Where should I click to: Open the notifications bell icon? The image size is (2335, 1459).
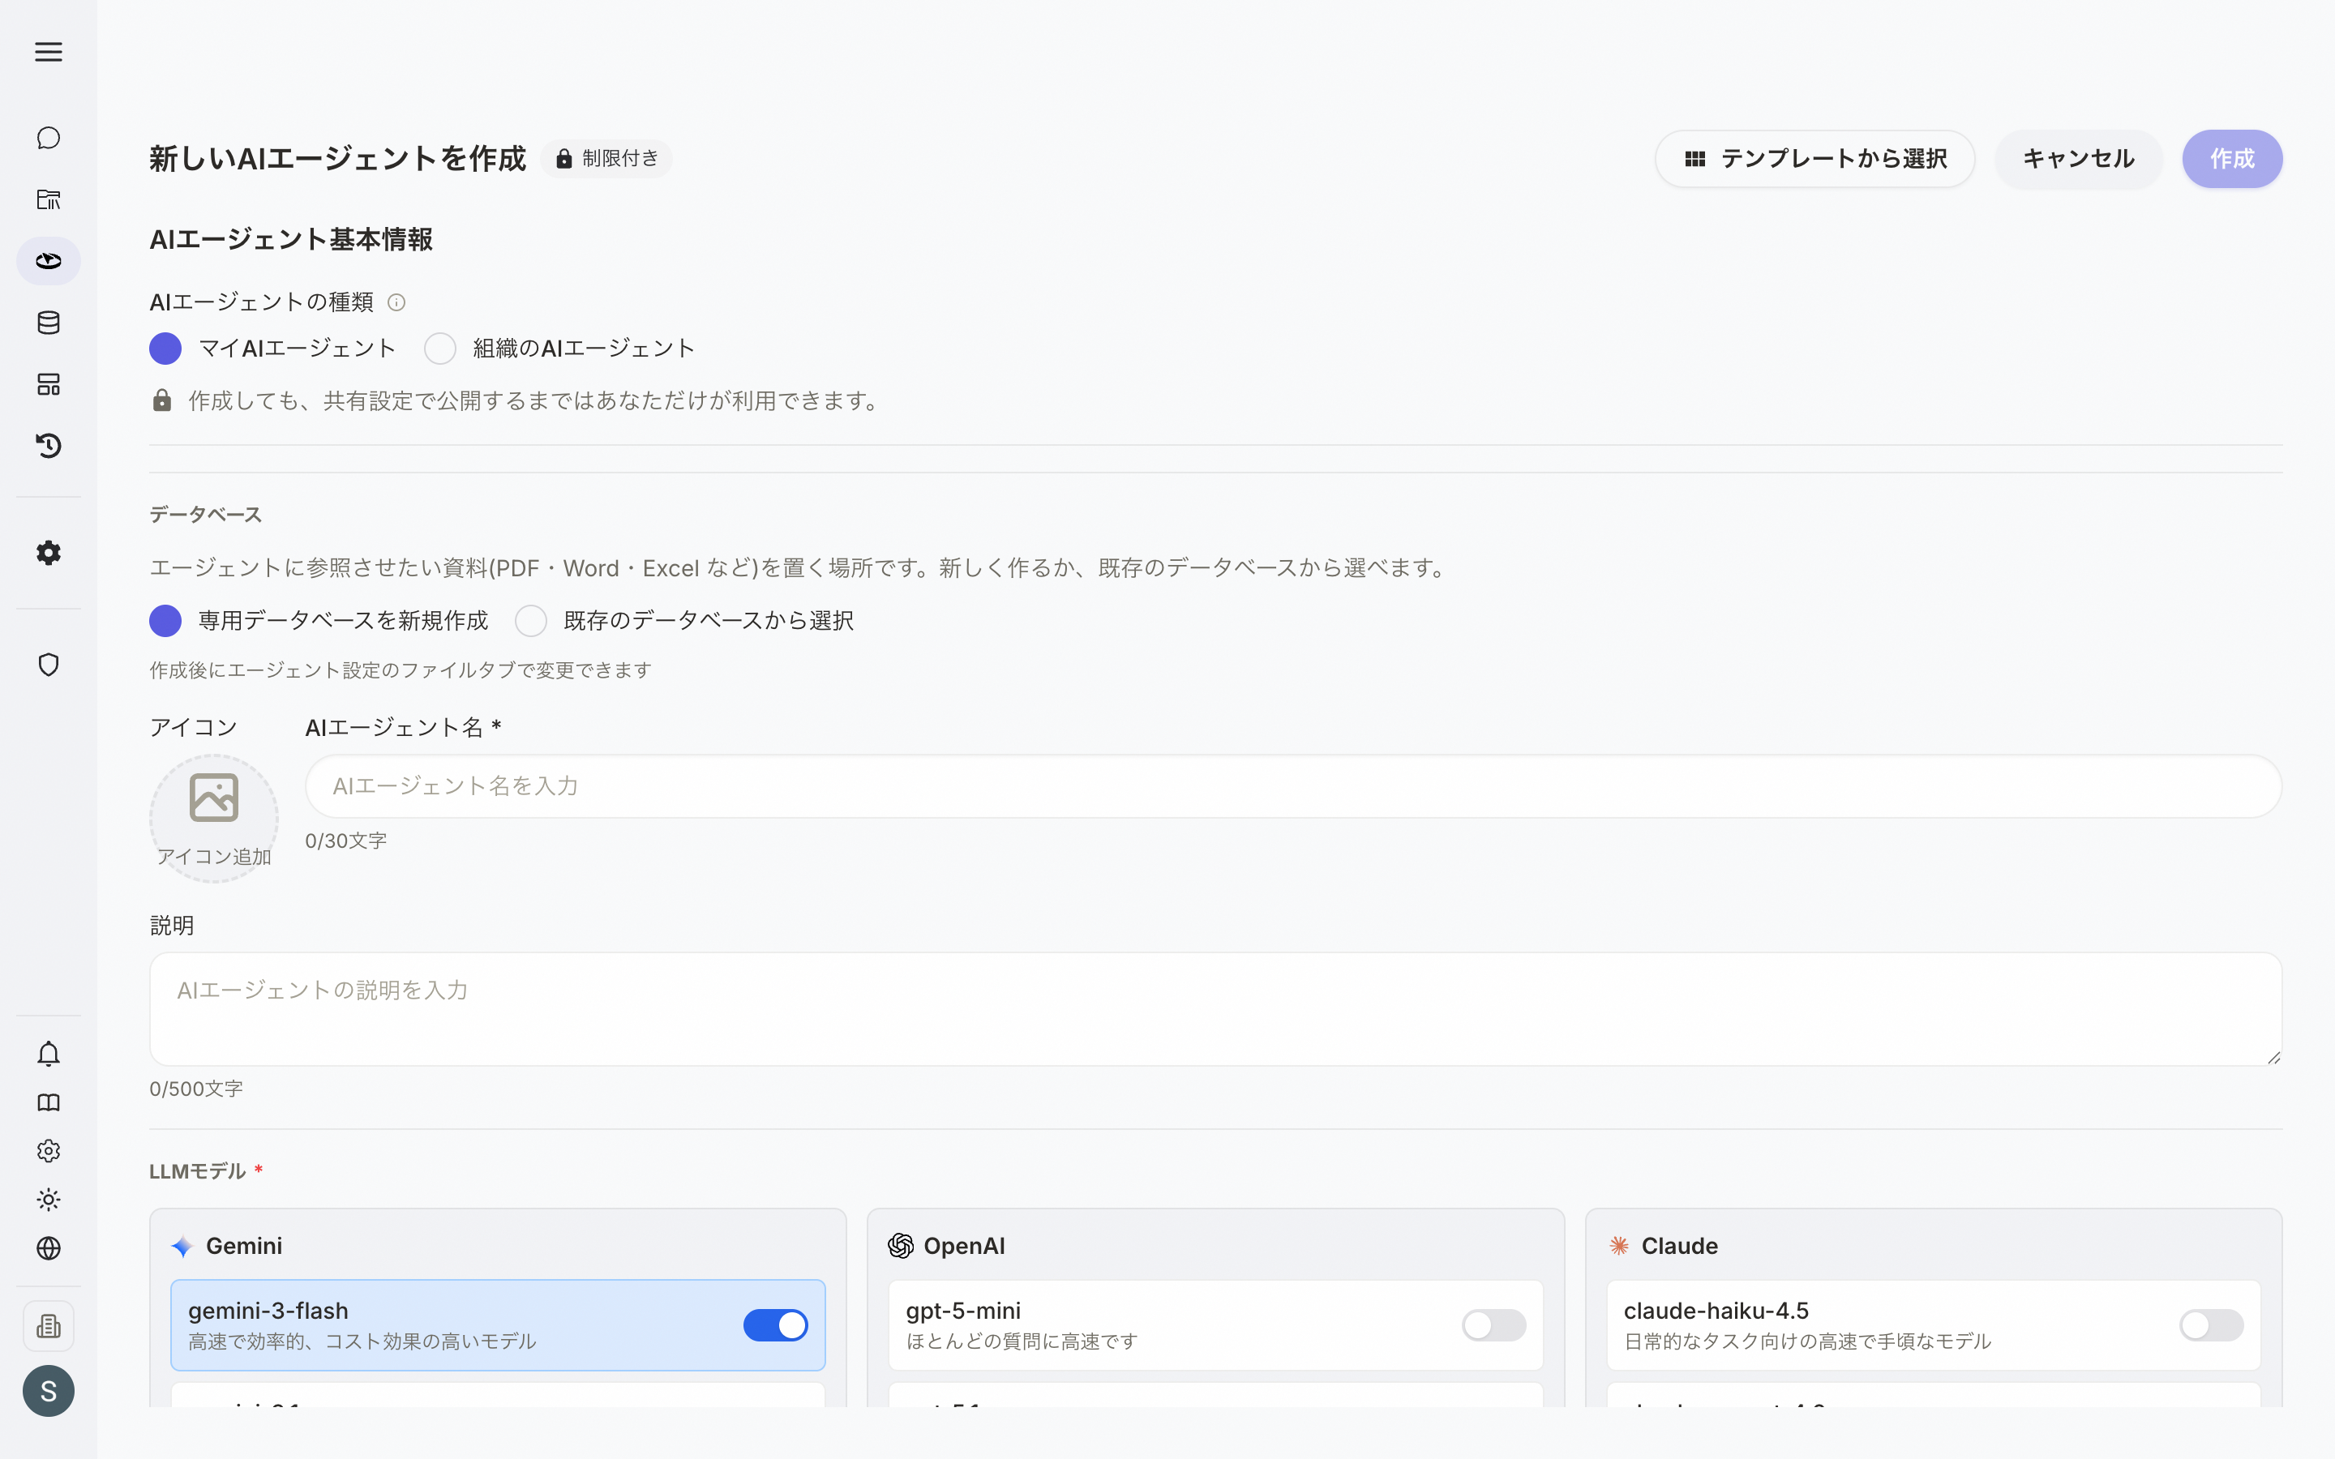tap(49, 1054)
